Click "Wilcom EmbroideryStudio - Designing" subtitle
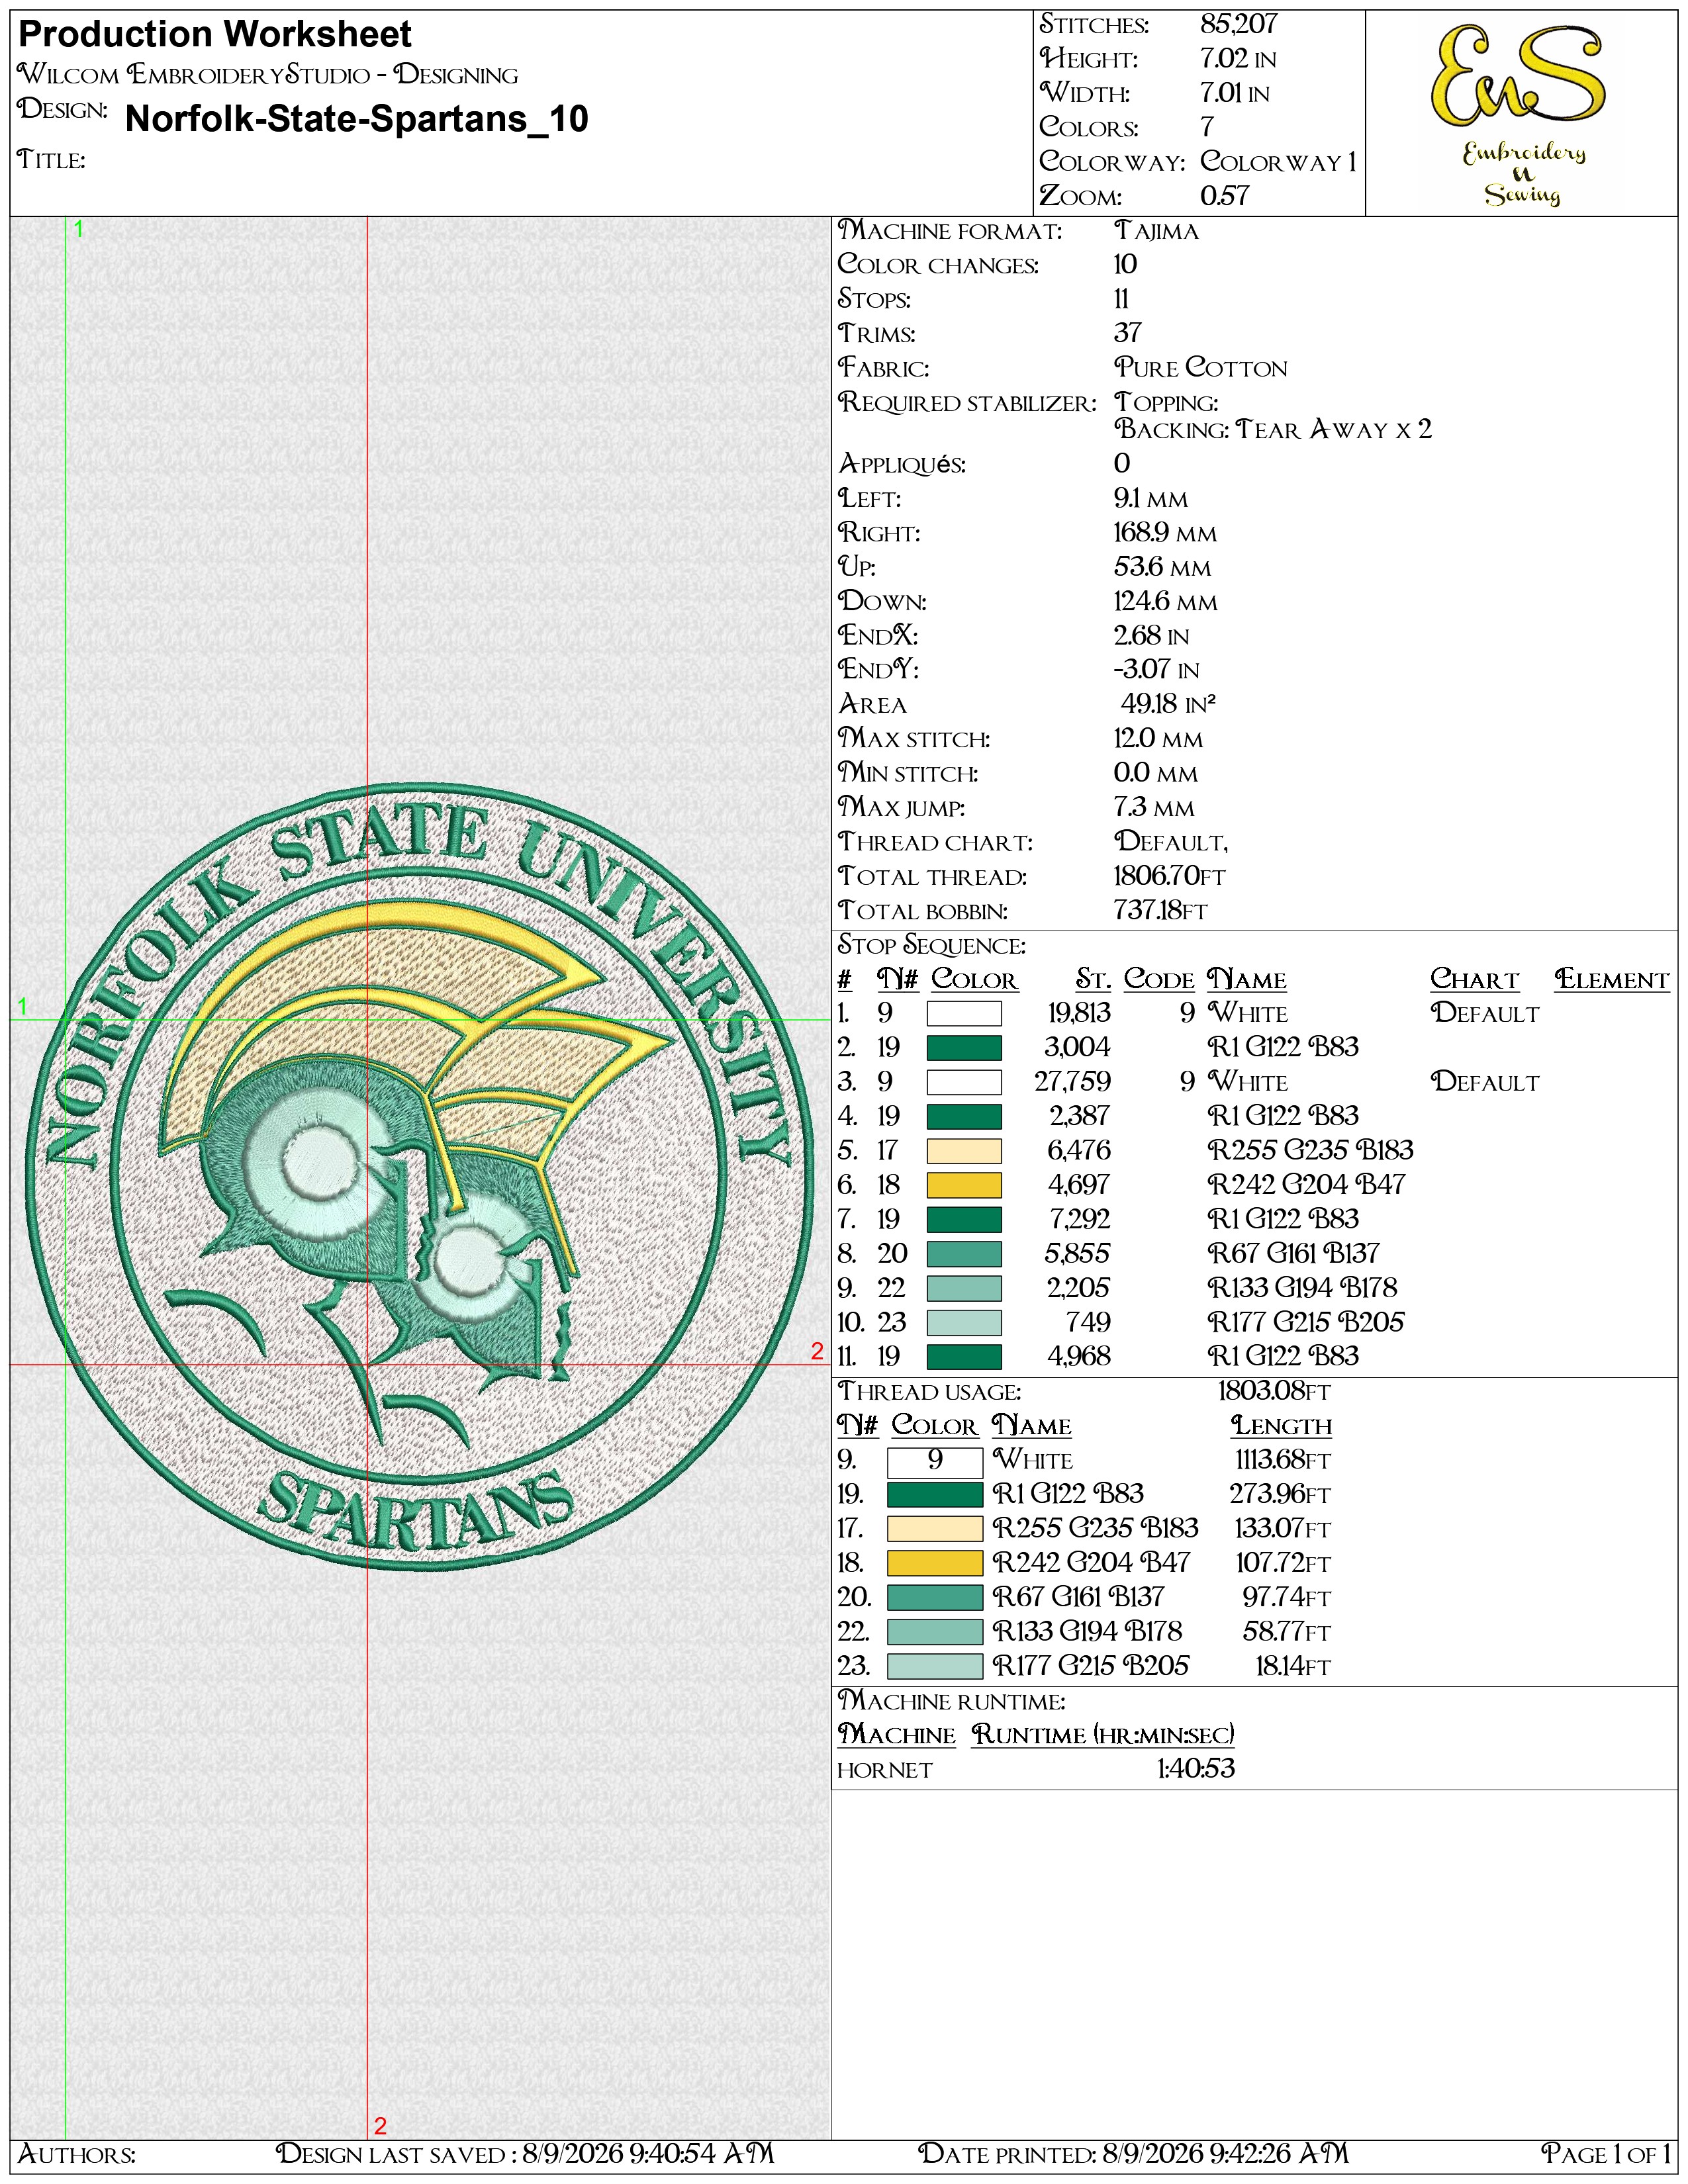The width and height of the screenshot is (1688, 2184). (268, 75)
